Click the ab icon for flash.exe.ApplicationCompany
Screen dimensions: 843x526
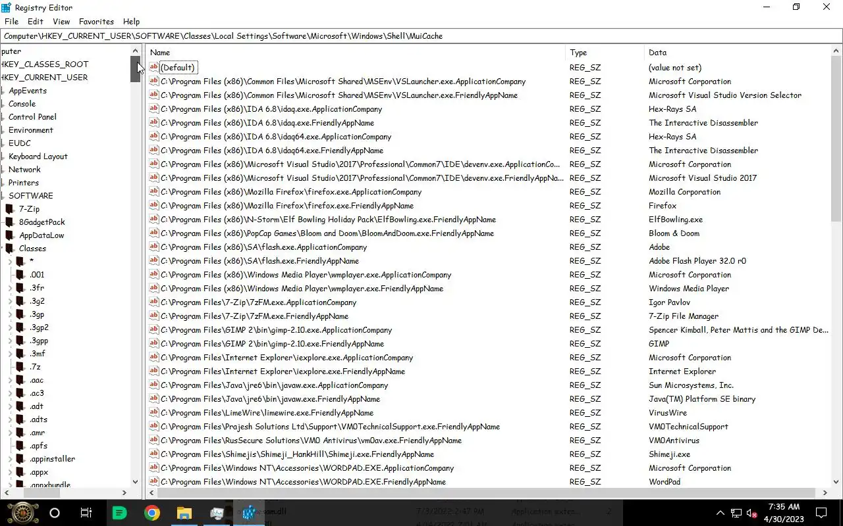[153, 247]
